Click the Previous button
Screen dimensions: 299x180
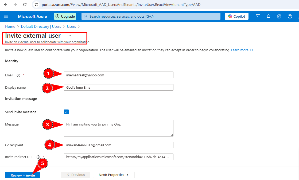(x=76, y=175)
